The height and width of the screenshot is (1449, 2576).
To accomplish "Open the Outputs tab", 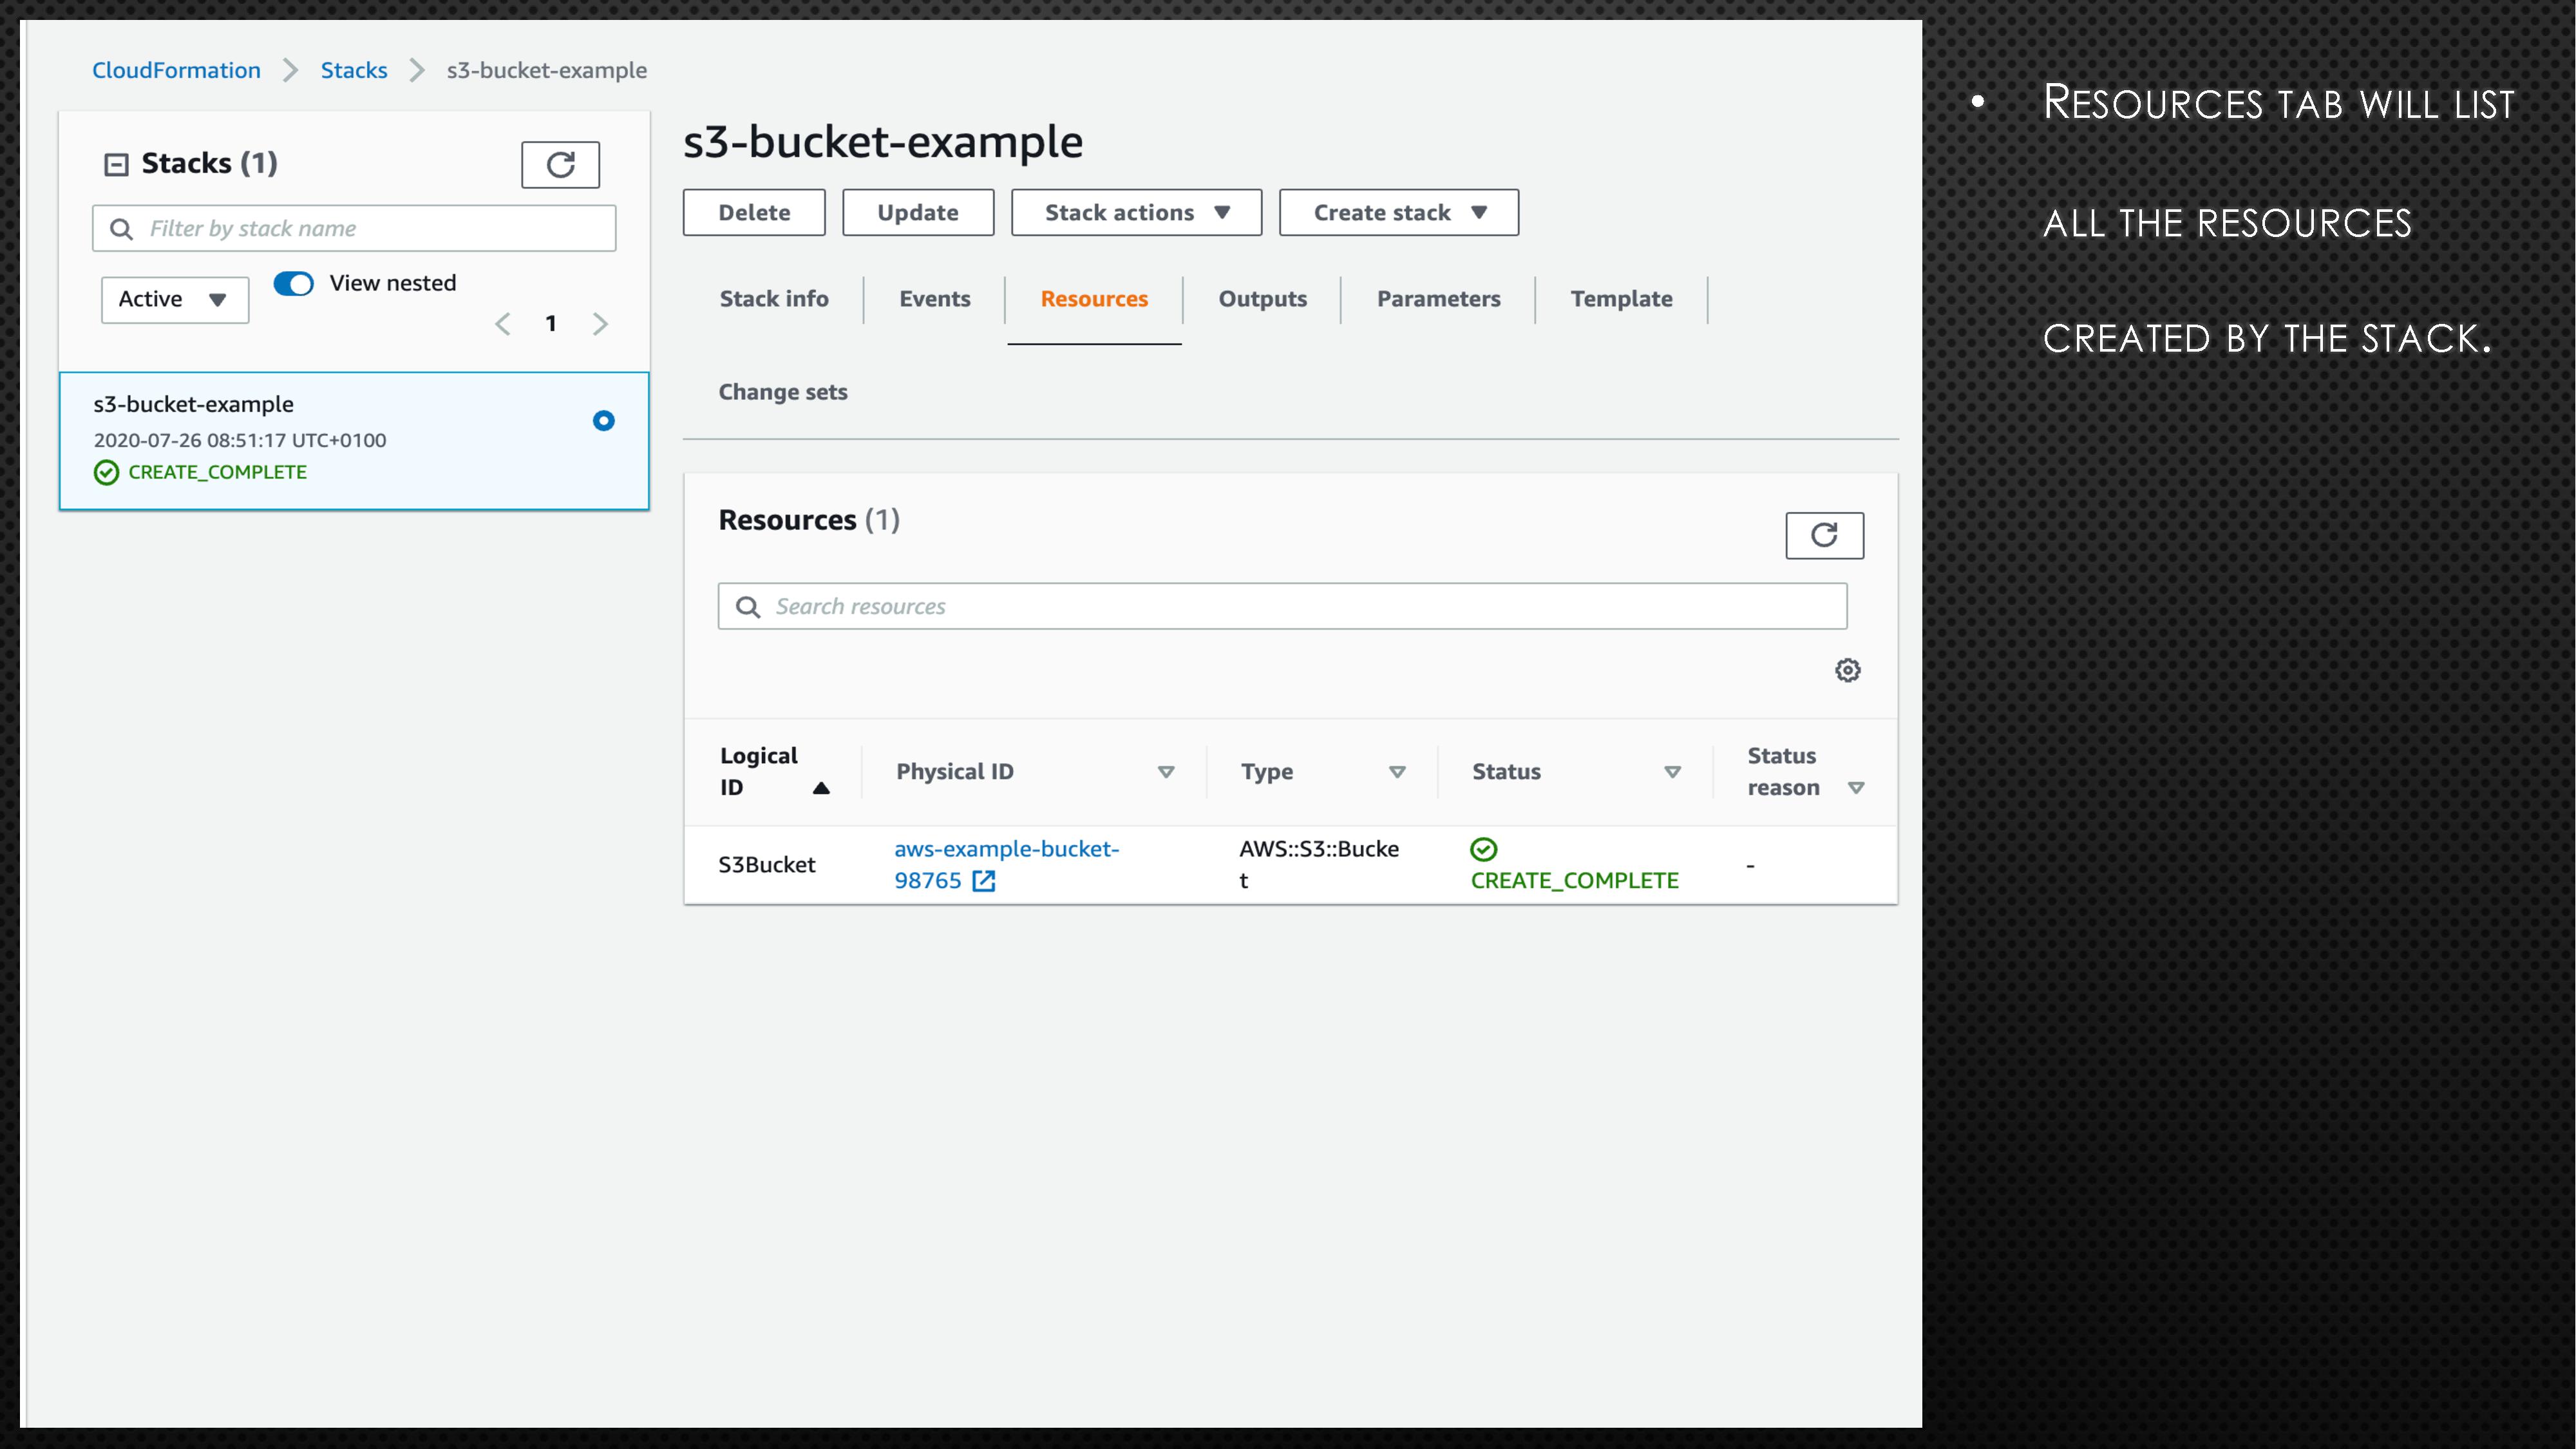I will pyautogui.click(x=1262, y=298).
